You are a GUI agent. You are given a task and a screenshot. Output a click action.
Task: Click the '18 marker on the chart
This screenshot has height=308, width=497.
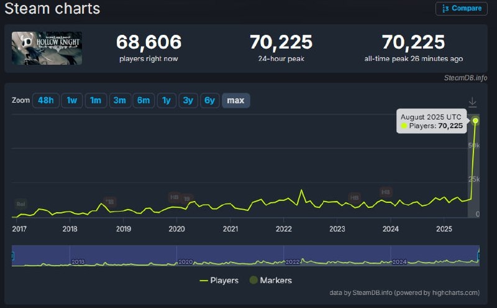[x=110, y=202]
